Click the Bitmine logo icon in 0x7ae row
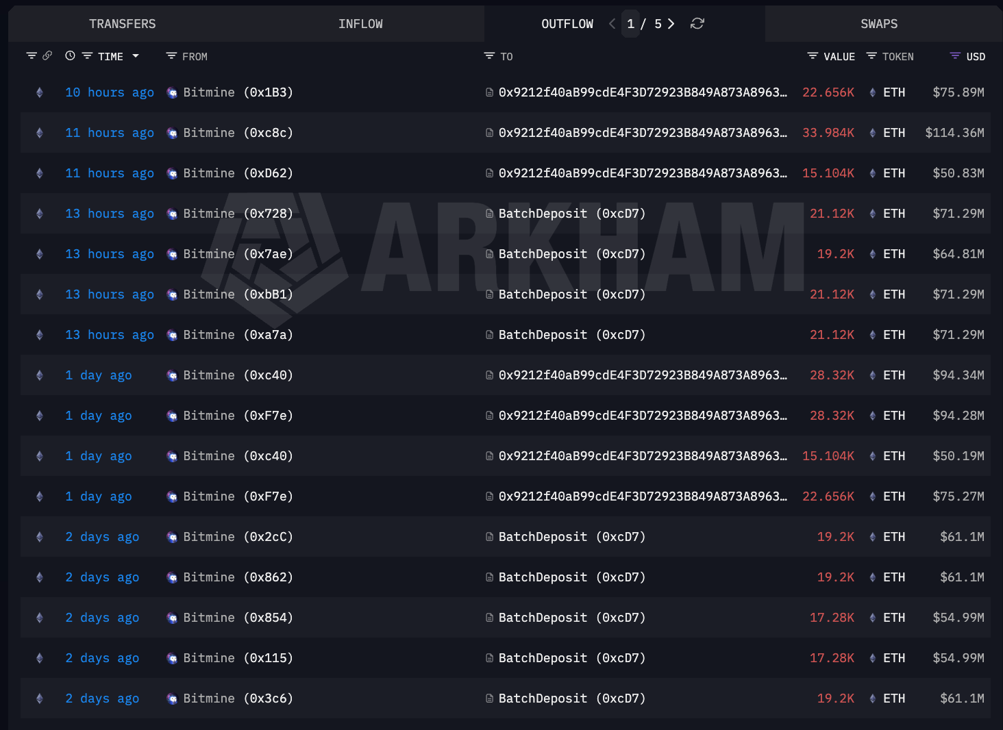This screenshot has height=730, width=1003. [x=172, y=254]
